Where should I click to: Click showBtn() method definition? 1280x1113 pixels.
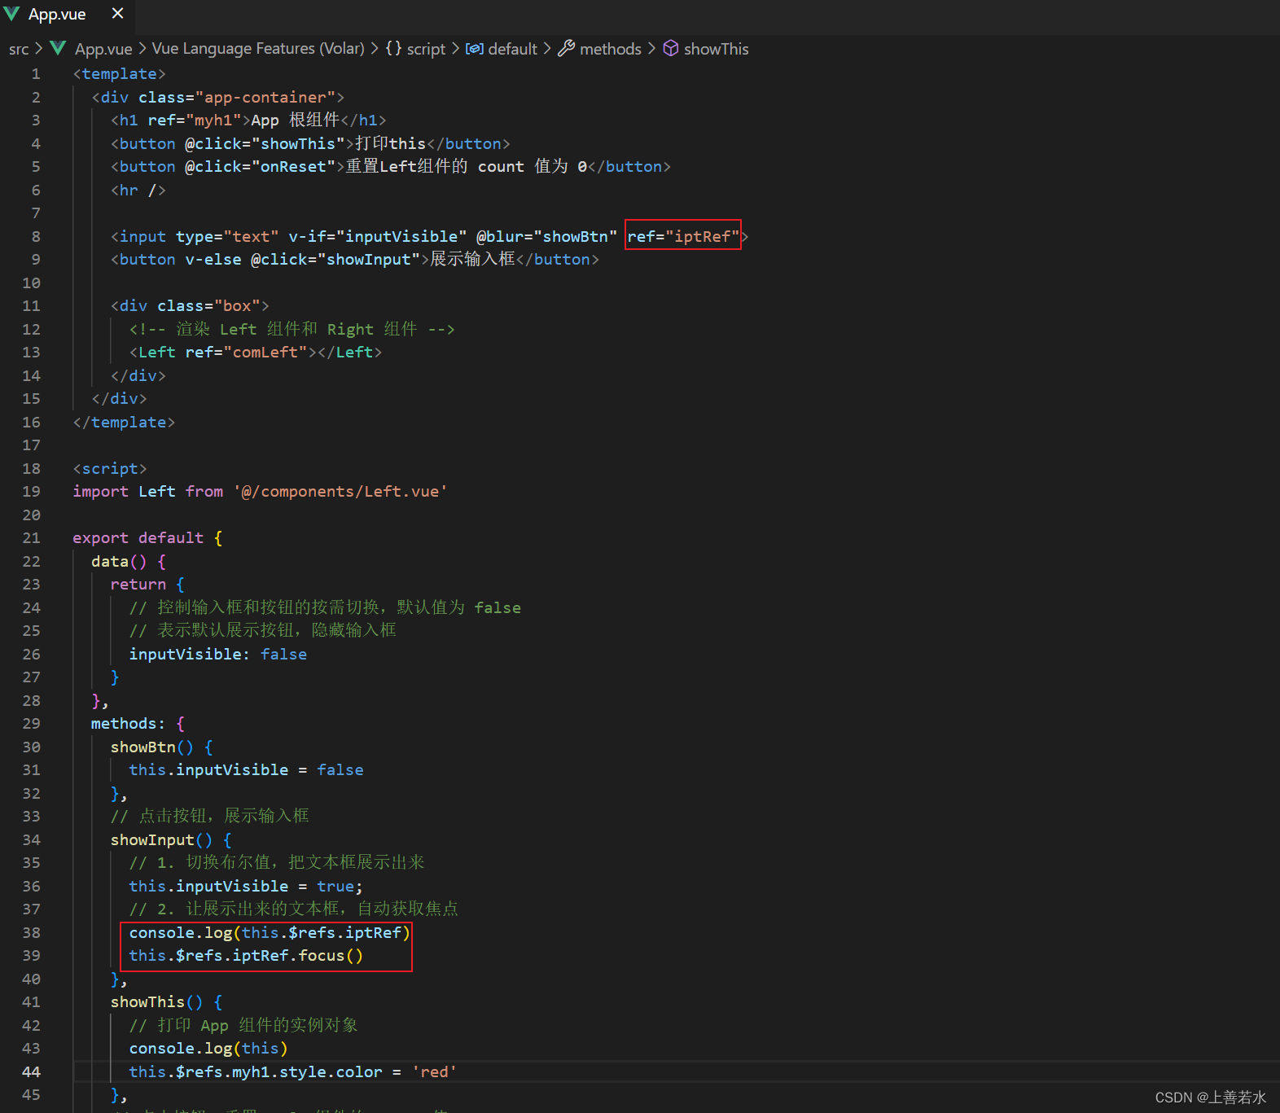coord(152,747)
